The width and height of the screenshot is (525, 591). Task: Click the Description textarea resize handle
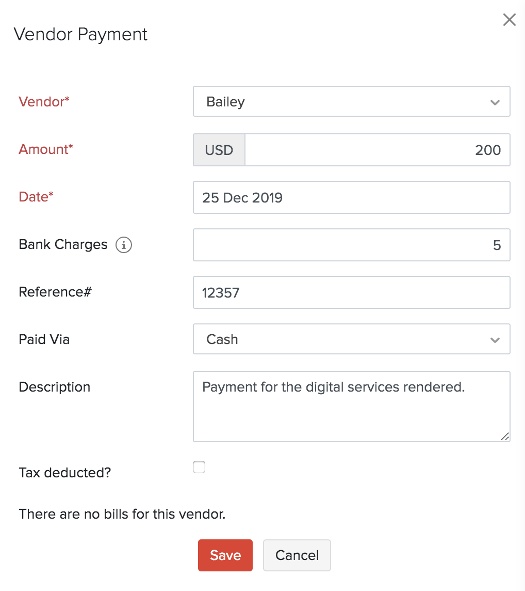click(x=504, y=437)
